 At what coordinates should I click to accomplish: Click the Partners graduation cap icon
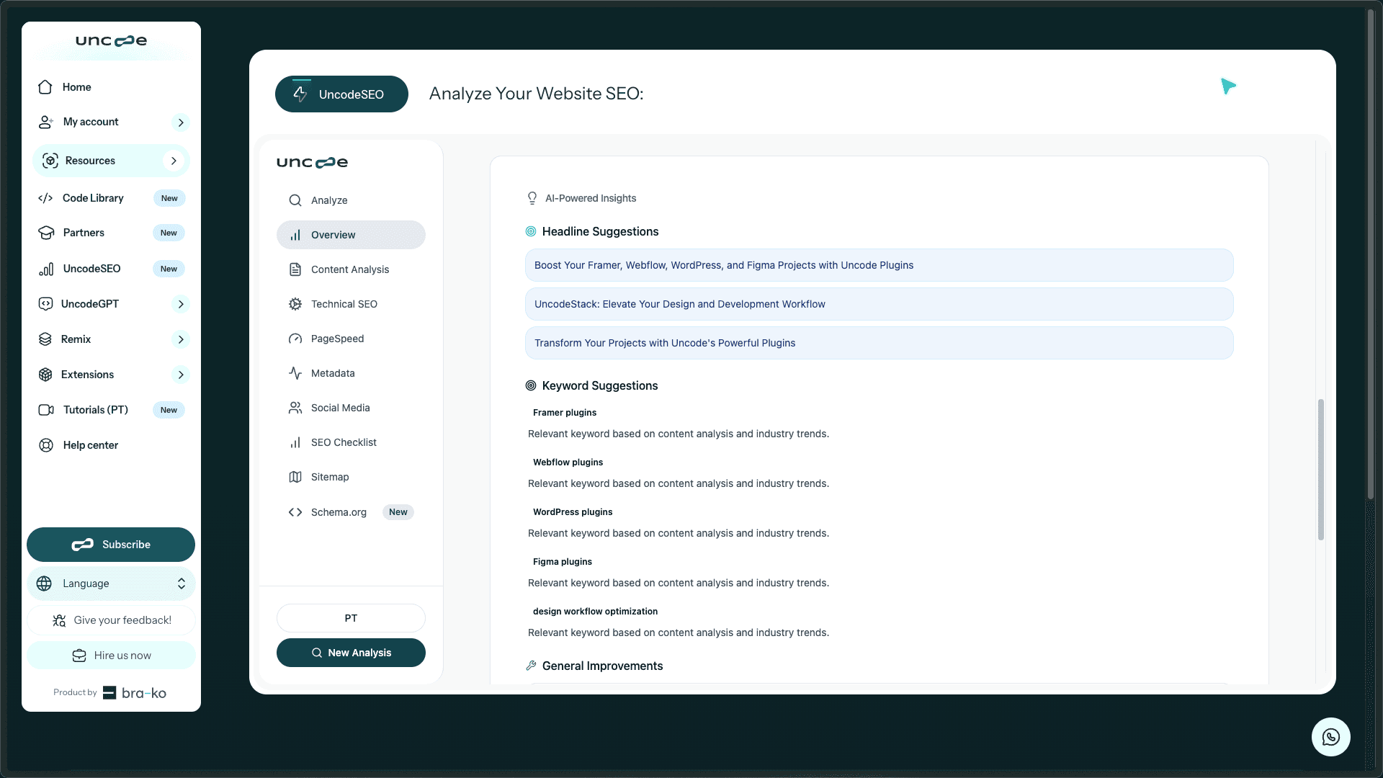(47, 233)
